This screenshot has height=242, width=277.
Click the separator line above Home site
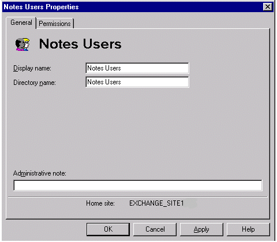(138, 197)
